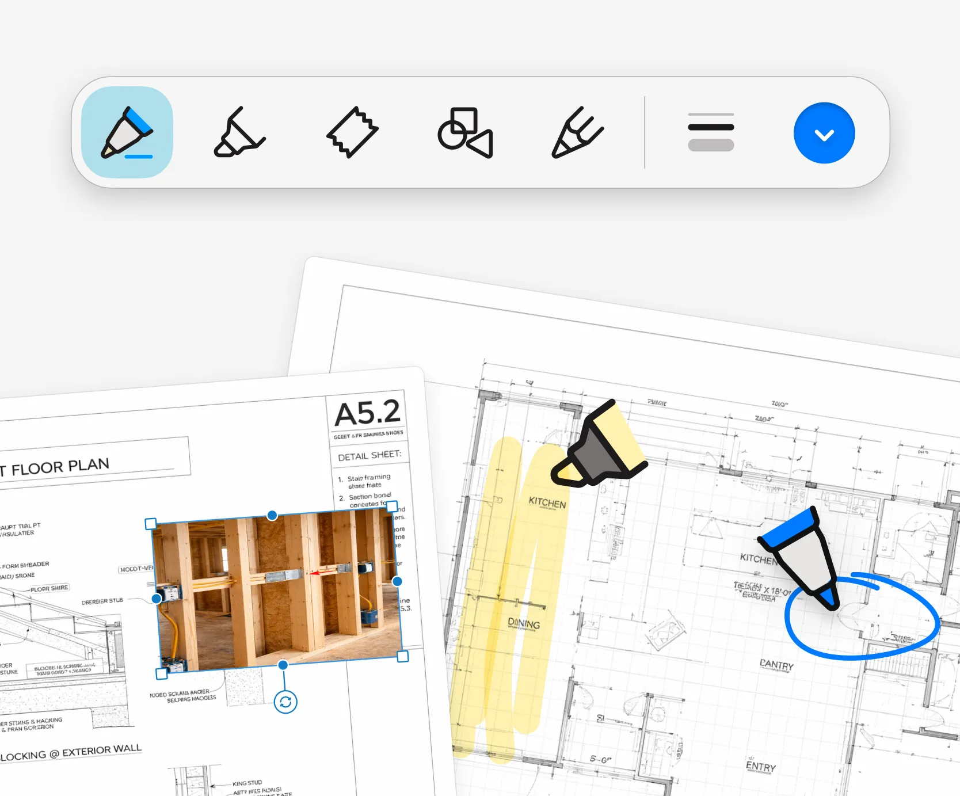
Task: Click the rotate handle below the photo
Action: point(285,702)
